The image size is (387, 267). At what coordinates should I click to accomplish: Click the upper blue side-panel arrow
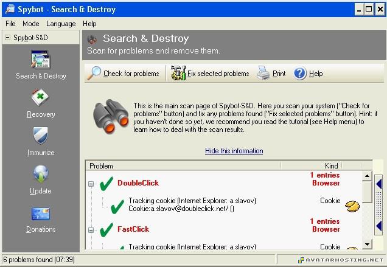click(379, 184)
